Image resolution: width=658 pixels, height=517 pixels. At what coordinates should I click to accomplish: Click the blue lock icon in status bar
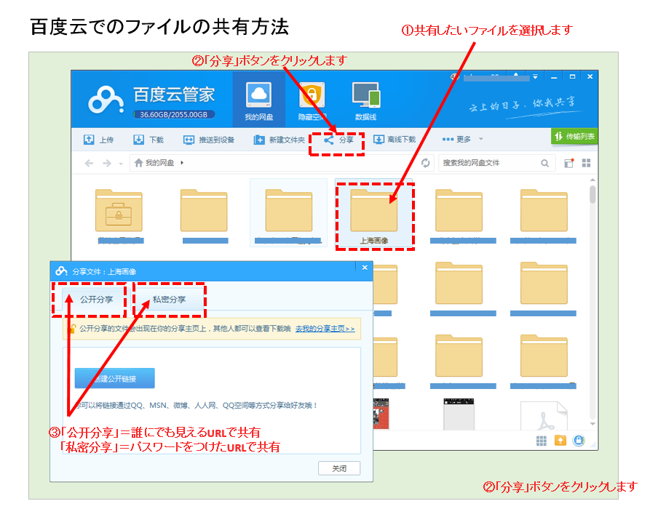click(x=579, y=440)
